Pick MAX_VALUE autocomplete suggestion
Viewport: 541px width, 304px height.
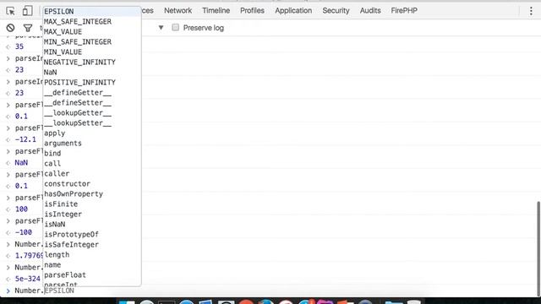[92, 32]
